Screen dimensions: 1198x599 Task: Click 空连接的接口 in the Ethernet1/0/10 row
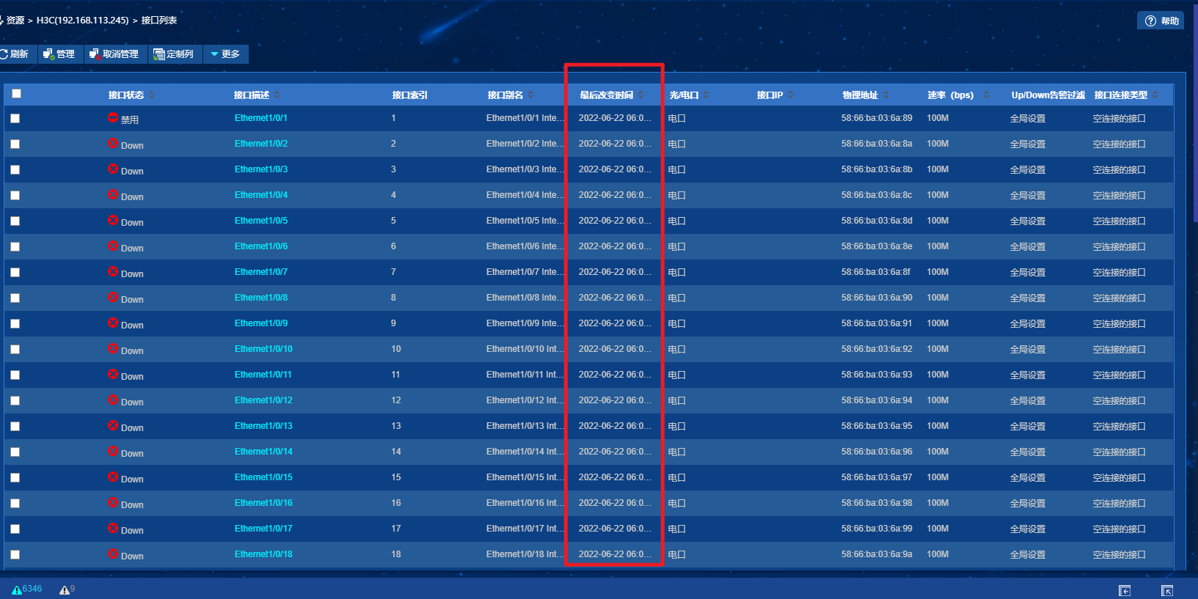point(1119,349)
